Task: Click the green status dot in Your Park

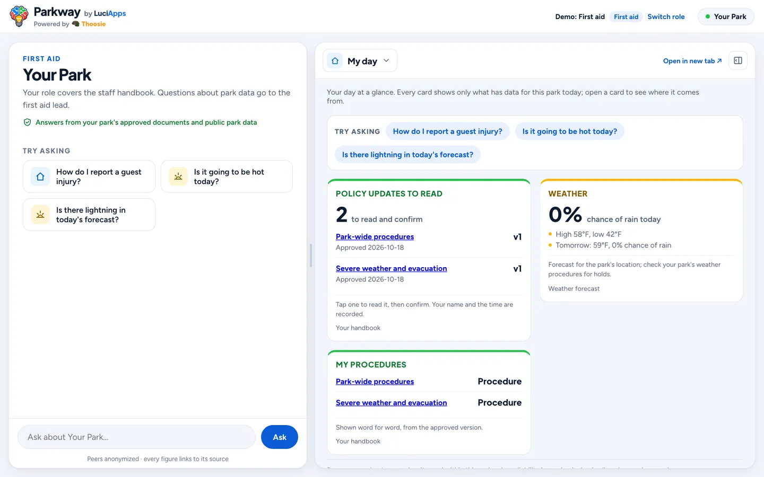Action: point(708,16)
